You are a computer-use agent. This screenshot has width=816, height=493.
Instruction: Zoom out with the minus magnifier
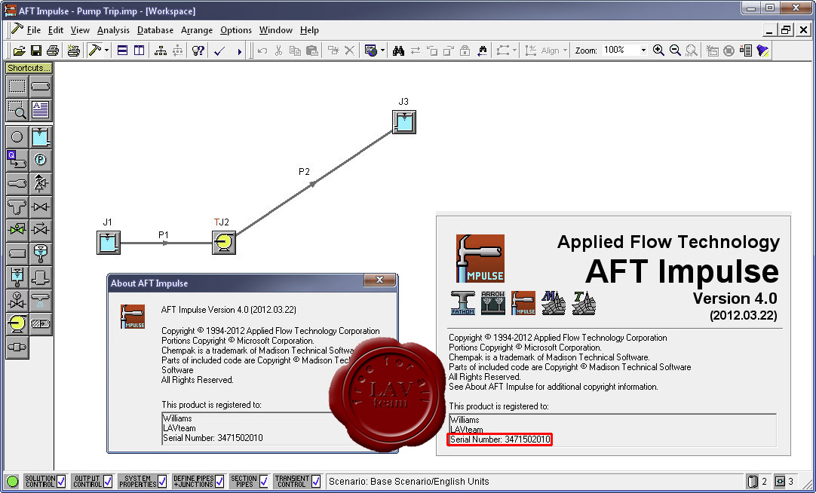point(675,51)
